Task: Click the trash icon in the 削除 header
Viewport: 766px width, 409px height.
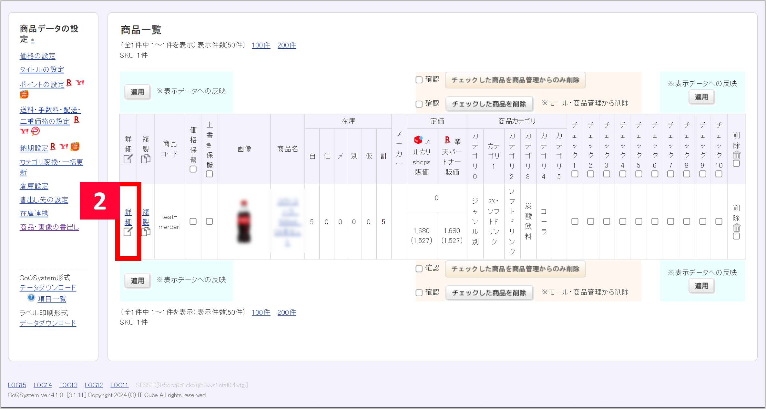Action: click(x=736, y=155)
